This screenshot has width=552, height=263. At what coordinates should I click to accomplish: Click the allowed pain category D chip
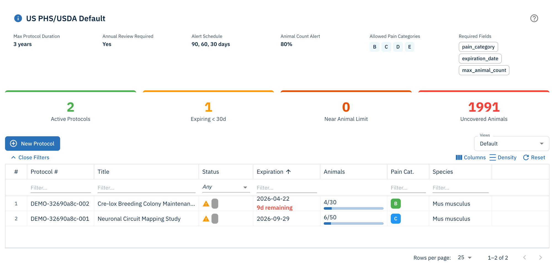click(398, 47)
